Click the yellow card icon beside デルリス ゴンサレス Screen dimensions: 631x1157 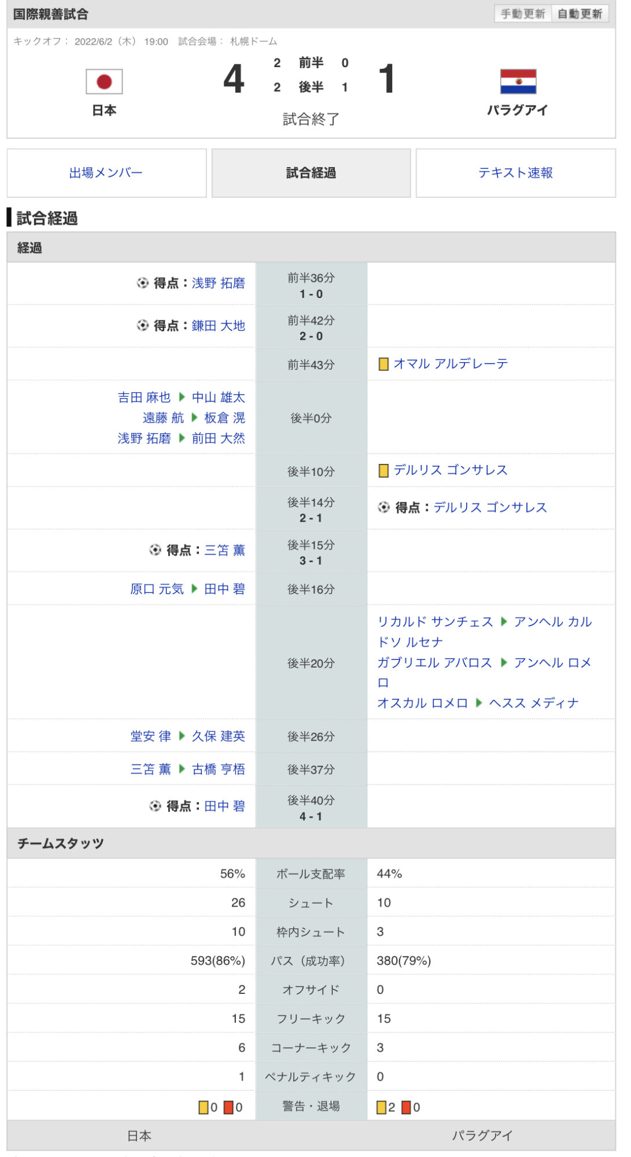click(383, 470)
